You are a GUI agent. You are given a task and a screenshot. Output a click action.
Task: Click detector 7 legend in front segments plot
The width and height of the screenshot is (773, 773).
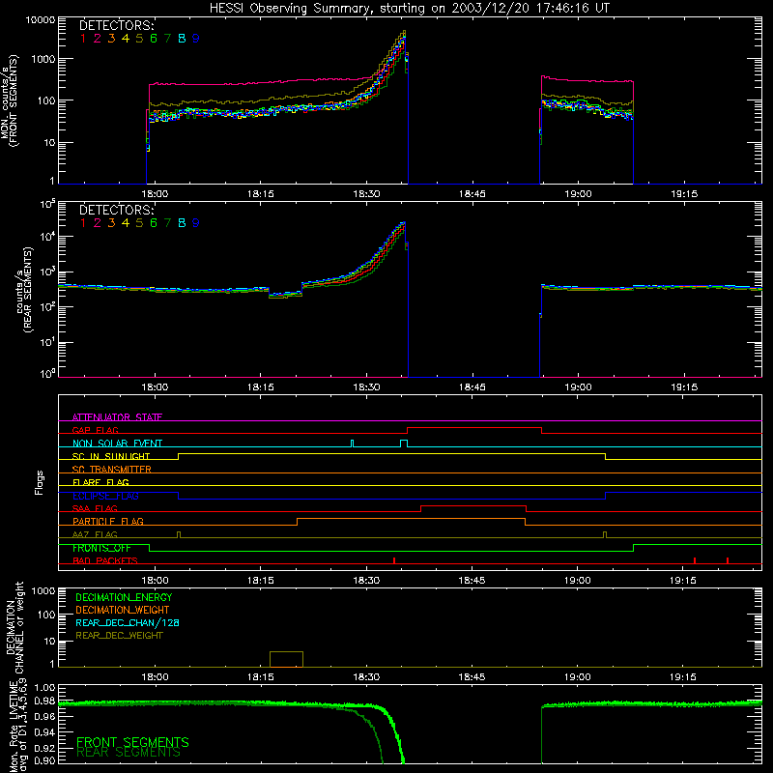point(167,39)
